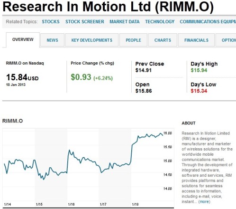
Task: Click the Open value $15.86
Action: [144, 91]
